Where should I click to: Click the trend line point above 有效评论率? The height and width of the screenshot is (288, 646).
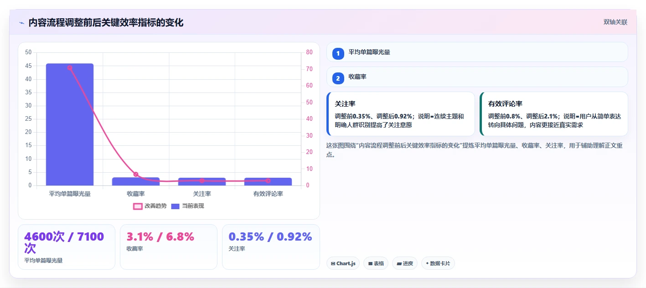point(268,181)
